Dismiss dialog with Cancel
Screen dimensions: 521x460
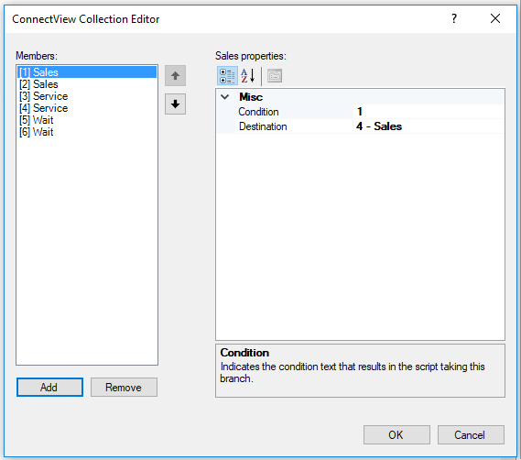click(471, 434)
